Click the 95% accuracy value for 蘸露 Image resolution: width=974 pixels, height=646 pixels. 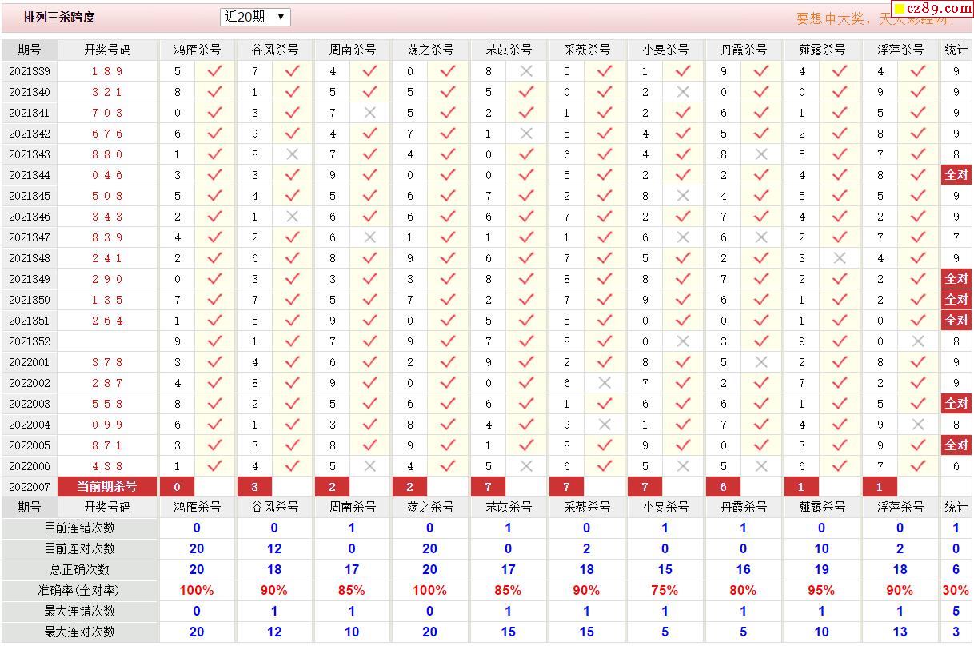[821, 590]
